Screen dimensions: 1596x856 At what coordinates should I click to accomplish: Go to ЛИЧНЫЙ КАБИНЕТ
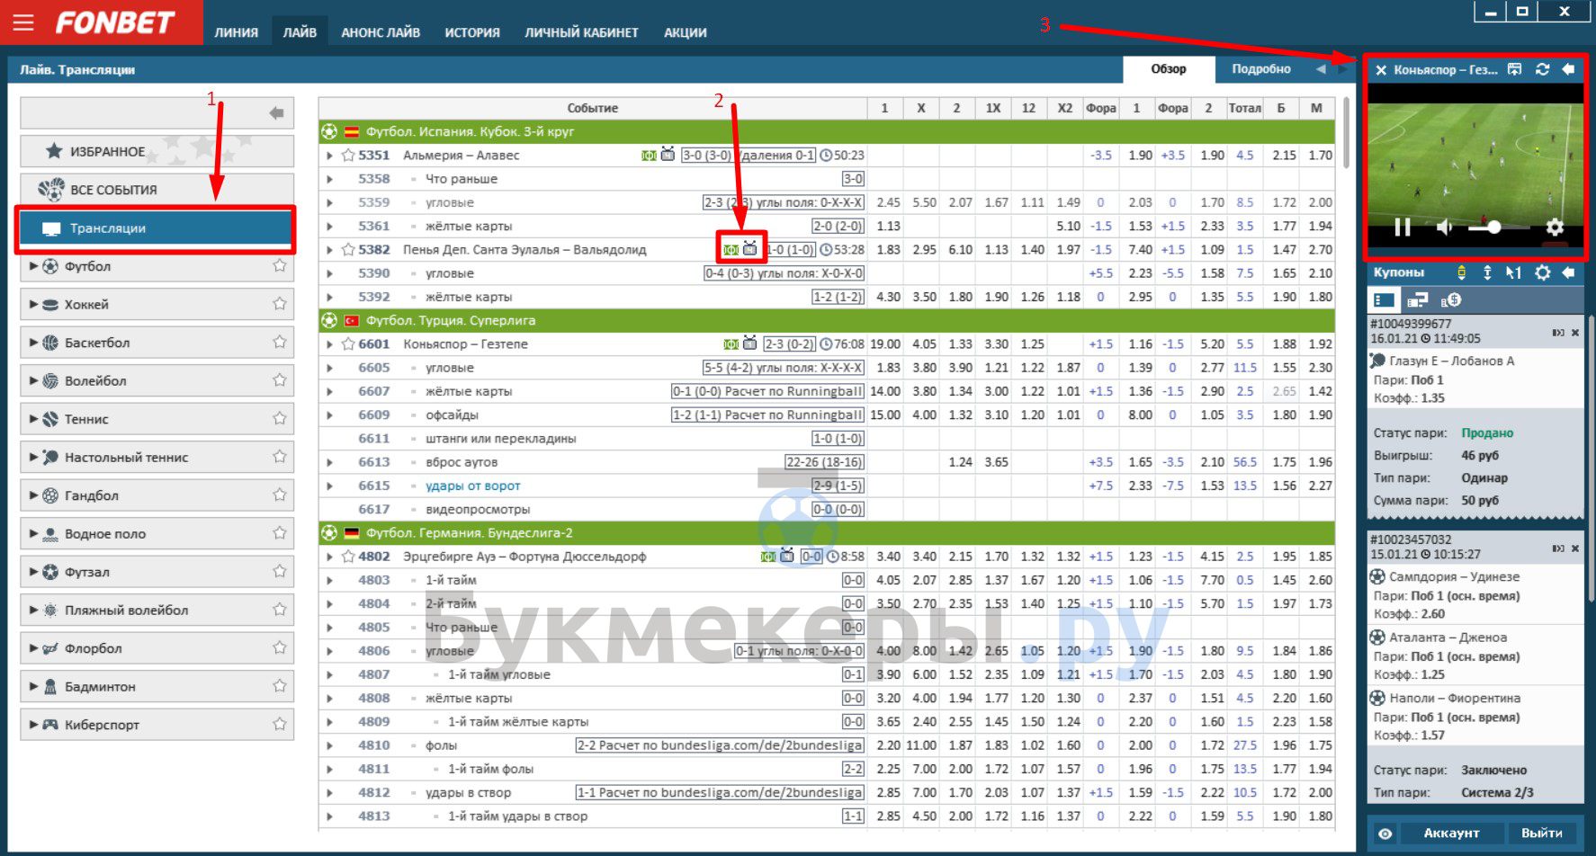pyautogui.click(x=582, y=32)
